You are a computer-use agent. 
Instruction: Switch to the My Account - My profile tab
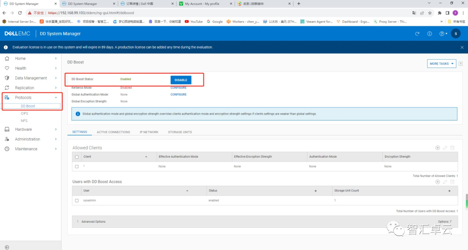tap(206, 3)
